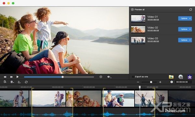Viewport: 195px width, 117px height.
Task: Click the 00:00:03:00 ruler label
Action: [x=89, y=87]
